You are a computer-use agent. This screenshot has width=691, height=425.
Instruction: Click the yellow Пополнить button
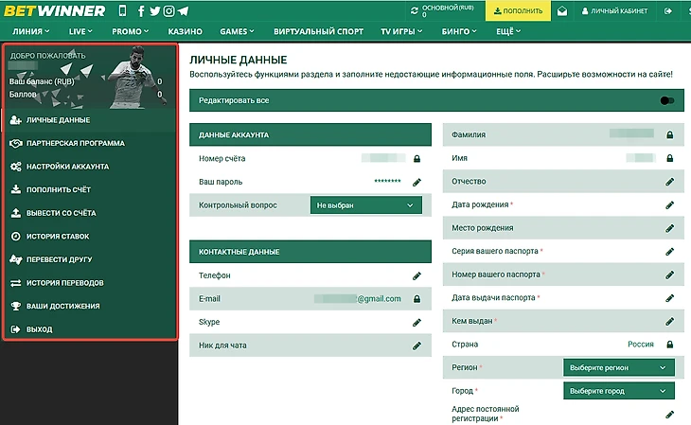[x=518, y=11]
